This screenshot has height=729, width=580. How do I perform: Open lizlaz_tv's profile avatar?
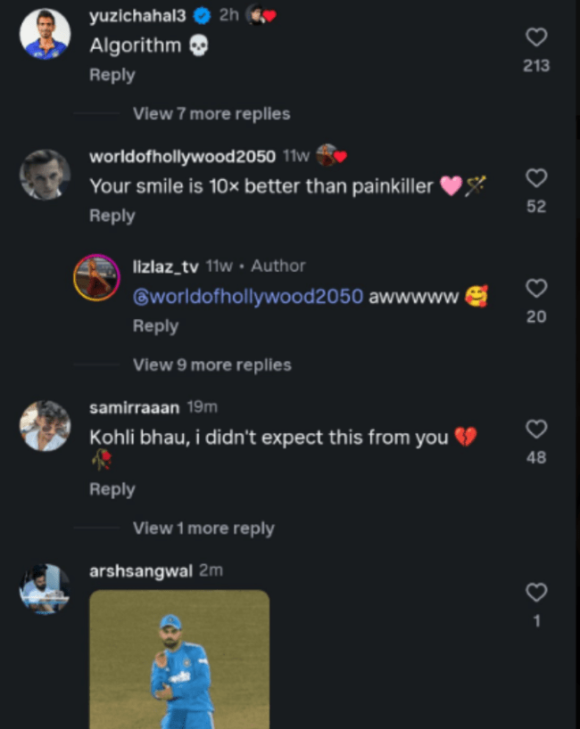(x=96, y=278)
